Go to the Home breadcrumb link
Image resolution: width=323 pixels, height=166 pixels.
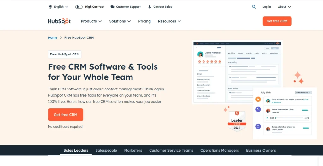pos(53,37)
